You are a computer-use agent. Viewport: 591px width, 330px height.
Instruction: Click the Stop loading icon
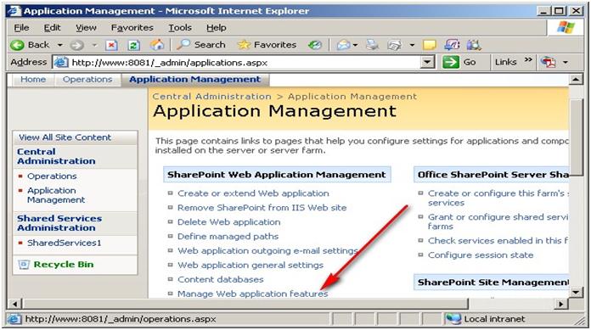point(111,45)
